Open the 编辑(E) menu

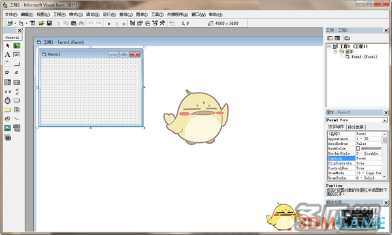tap(27, 14)
